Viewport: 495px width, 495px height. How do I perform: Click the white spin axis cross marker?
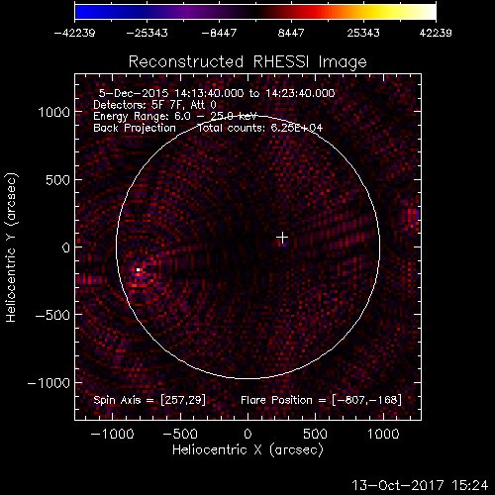[x=282, y=238]
